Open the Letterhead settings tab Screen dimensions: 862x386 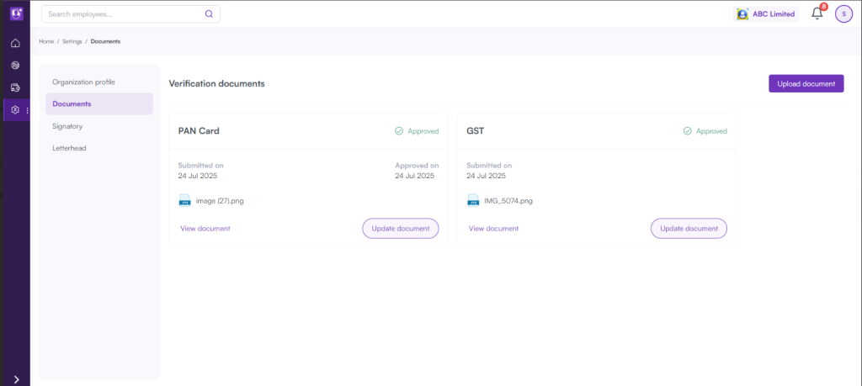[99, 148]
